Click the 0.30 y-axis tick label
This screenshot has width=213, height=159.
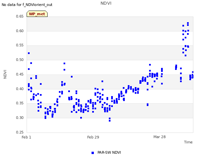point(20,118)
